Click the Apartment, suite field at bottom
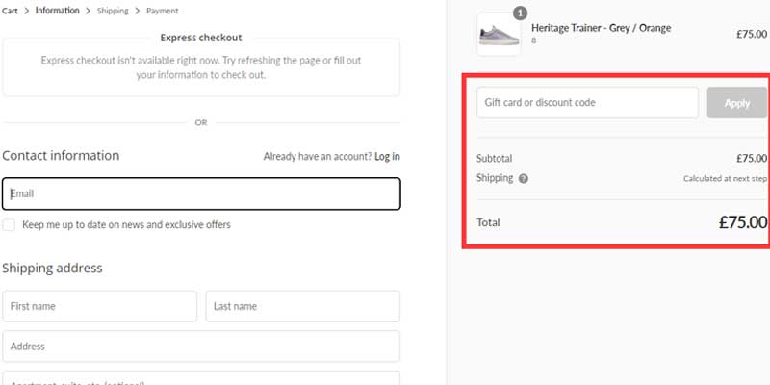The image size is (770, 385). (201, 378)
